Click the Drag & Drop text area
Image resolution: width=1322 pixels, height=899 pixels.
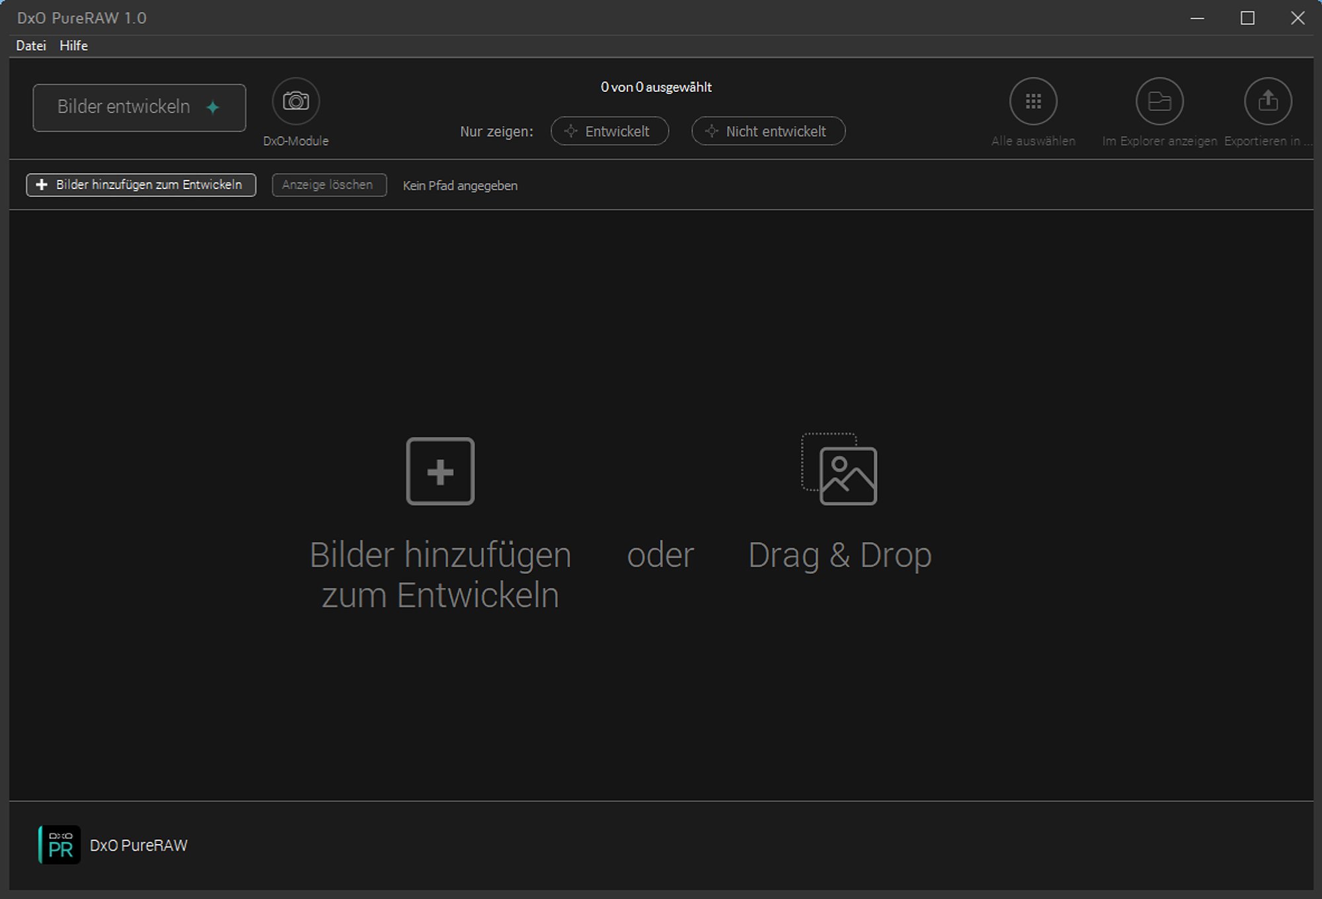tap(839, 555)
